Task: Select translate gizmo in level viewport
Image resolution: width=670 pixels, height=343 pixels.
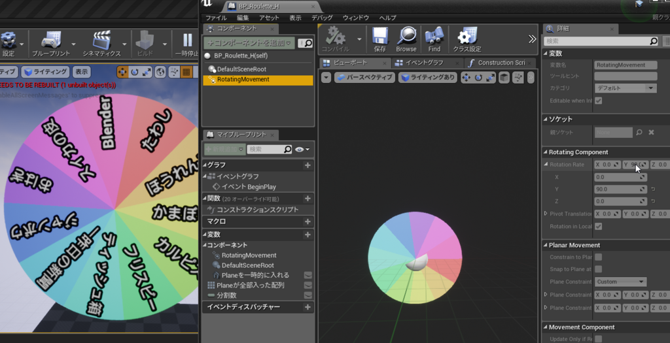Action: click(122, 72)
